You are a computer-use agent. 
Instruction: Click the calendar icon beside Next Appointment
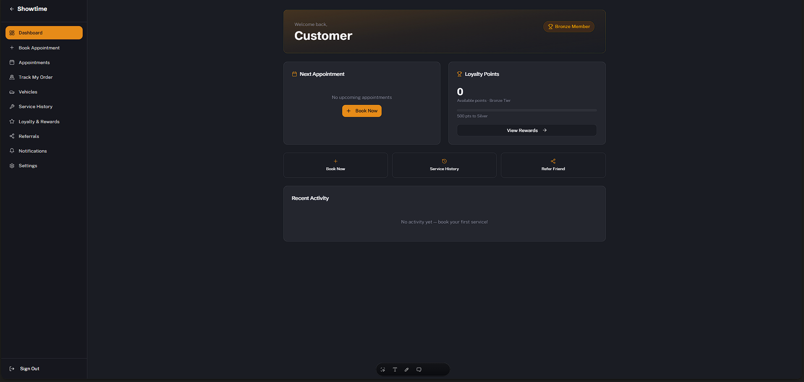[294, 74]
